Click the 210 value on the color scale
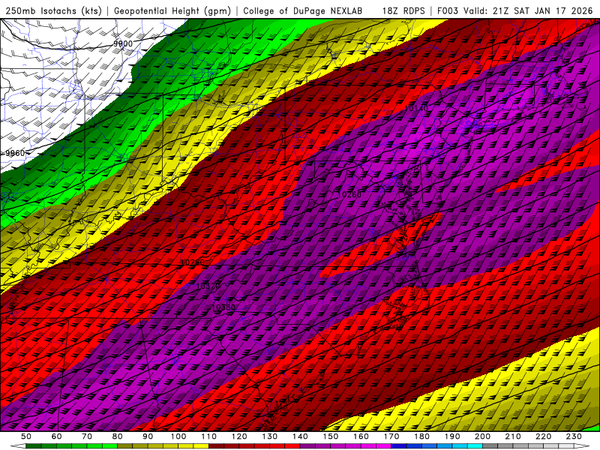 coord(513,436)
